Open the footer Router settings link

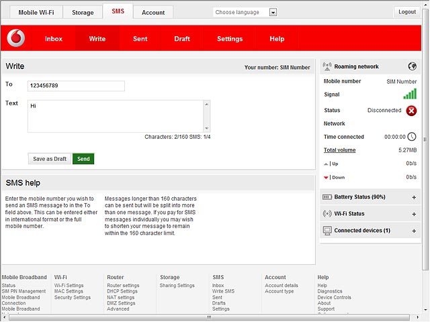[x=123, y=286]
